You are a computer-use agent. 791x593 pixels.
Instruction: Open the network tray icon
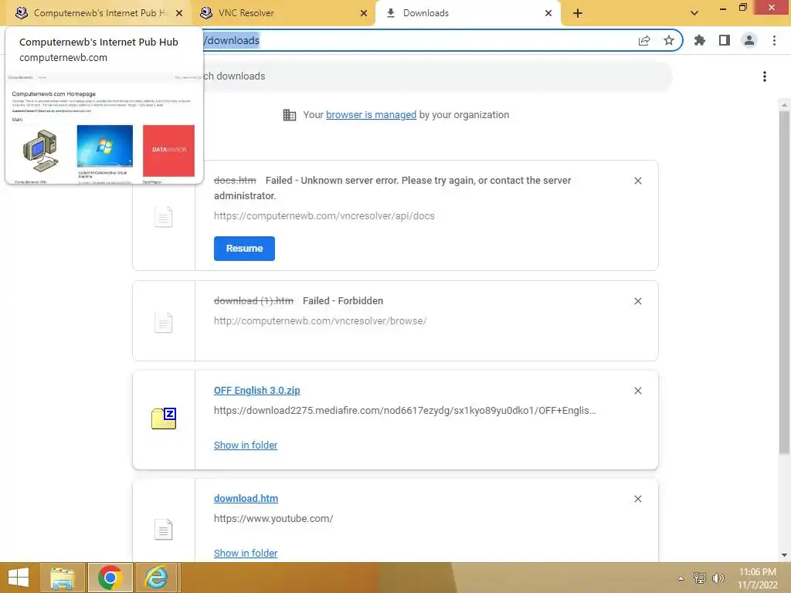(700, 578)
